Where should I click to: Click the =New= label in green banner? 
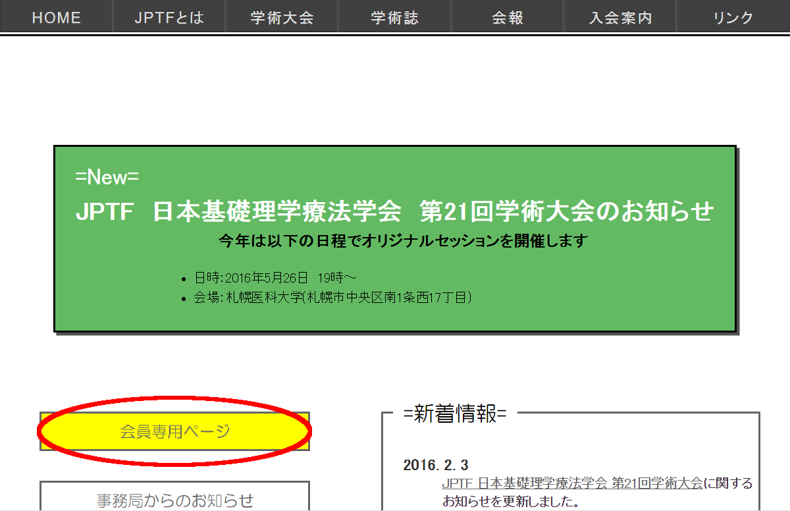click(107, 177)
